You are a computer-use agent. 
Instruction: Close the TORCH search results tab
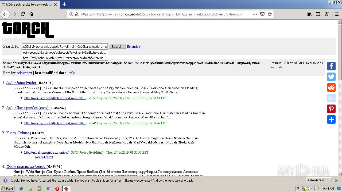[x=55, y=5]
